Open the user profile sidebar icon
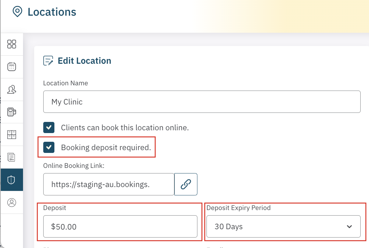Viewport: 369px width, 248px height. pyautogui.click(x=12, y=202)
